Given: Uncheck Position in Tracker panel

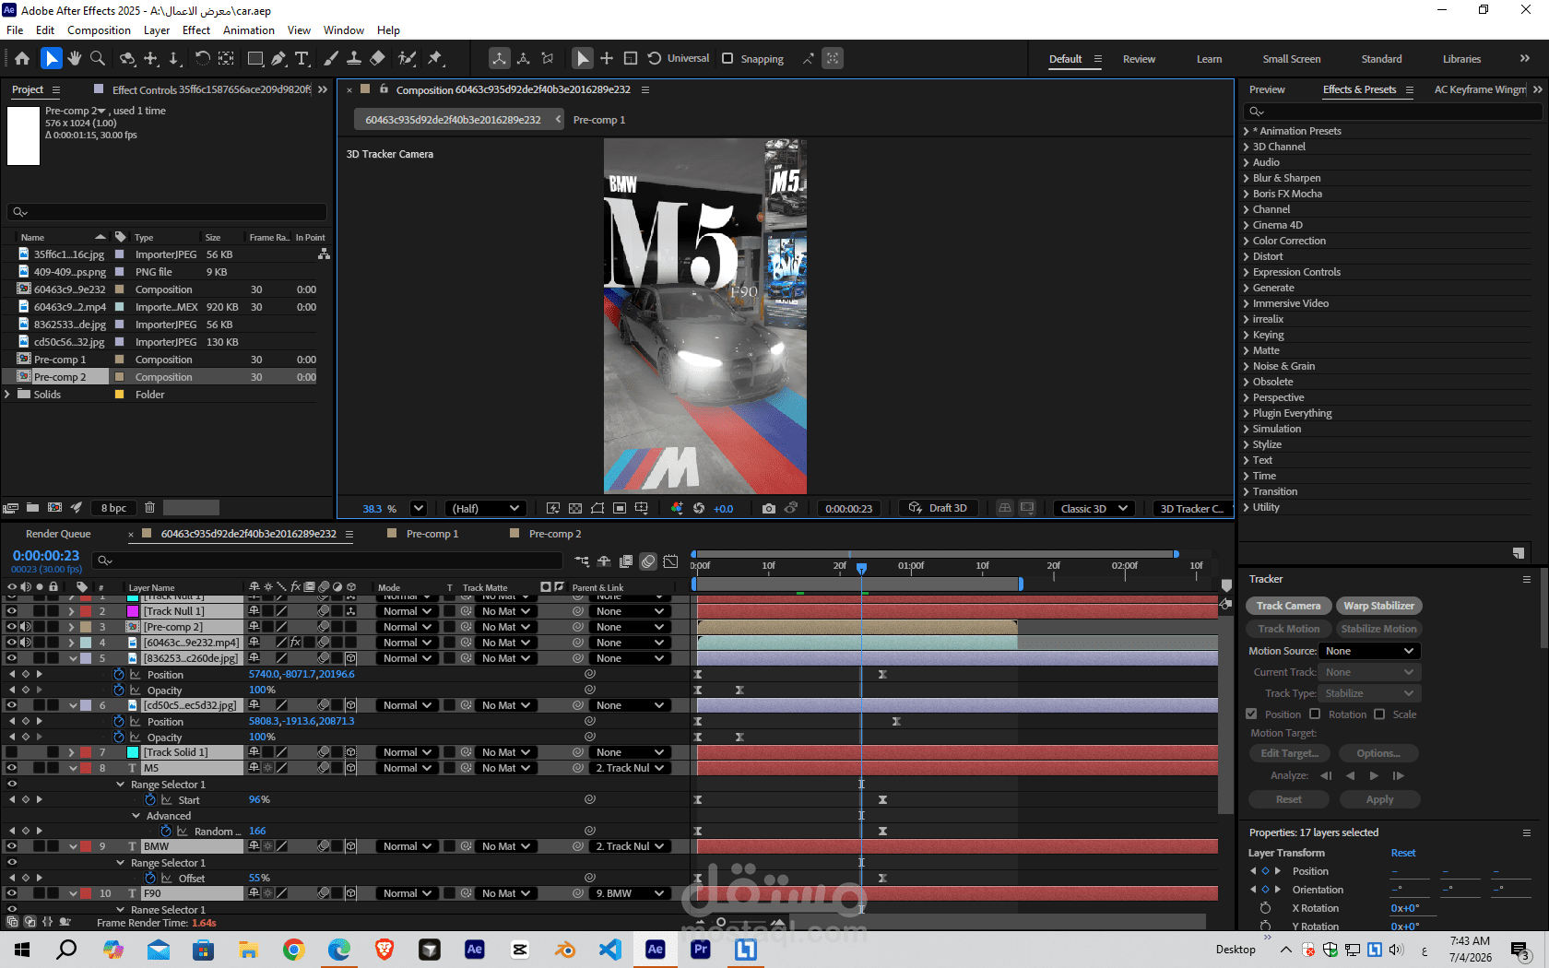Looking at the screenshot, I should pyautogui.click(x=1251, y=714).
